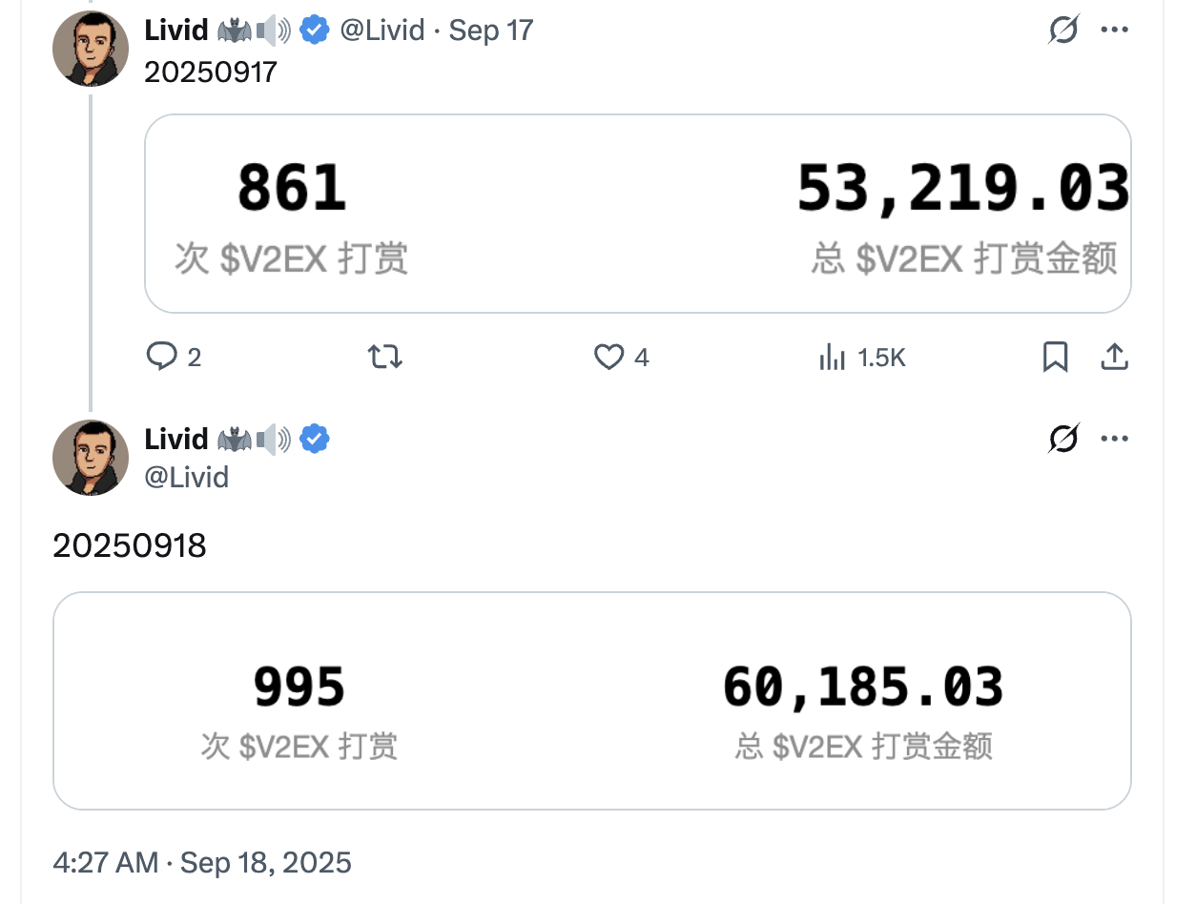Reply to the 20250917 tweet
This screenshot has width=1196, height=904.
(162, 357)
